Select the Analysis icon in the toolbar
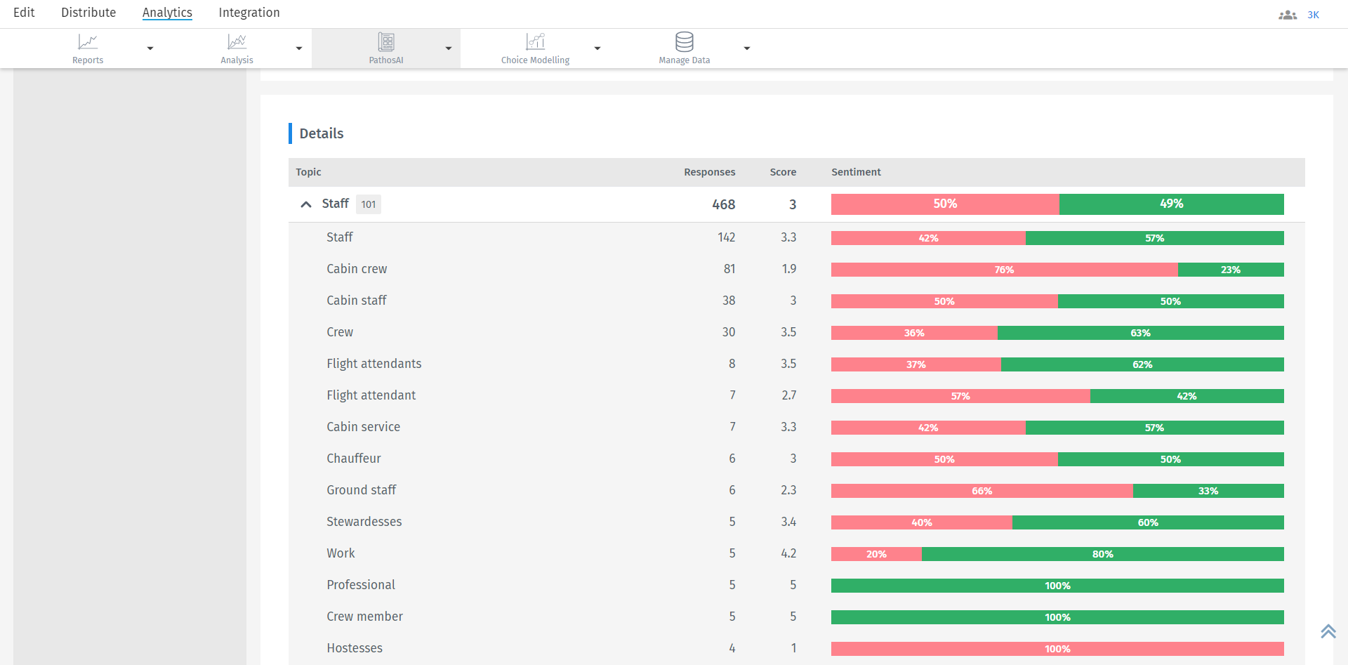1348x665 pixels. (x=237, y=42)
